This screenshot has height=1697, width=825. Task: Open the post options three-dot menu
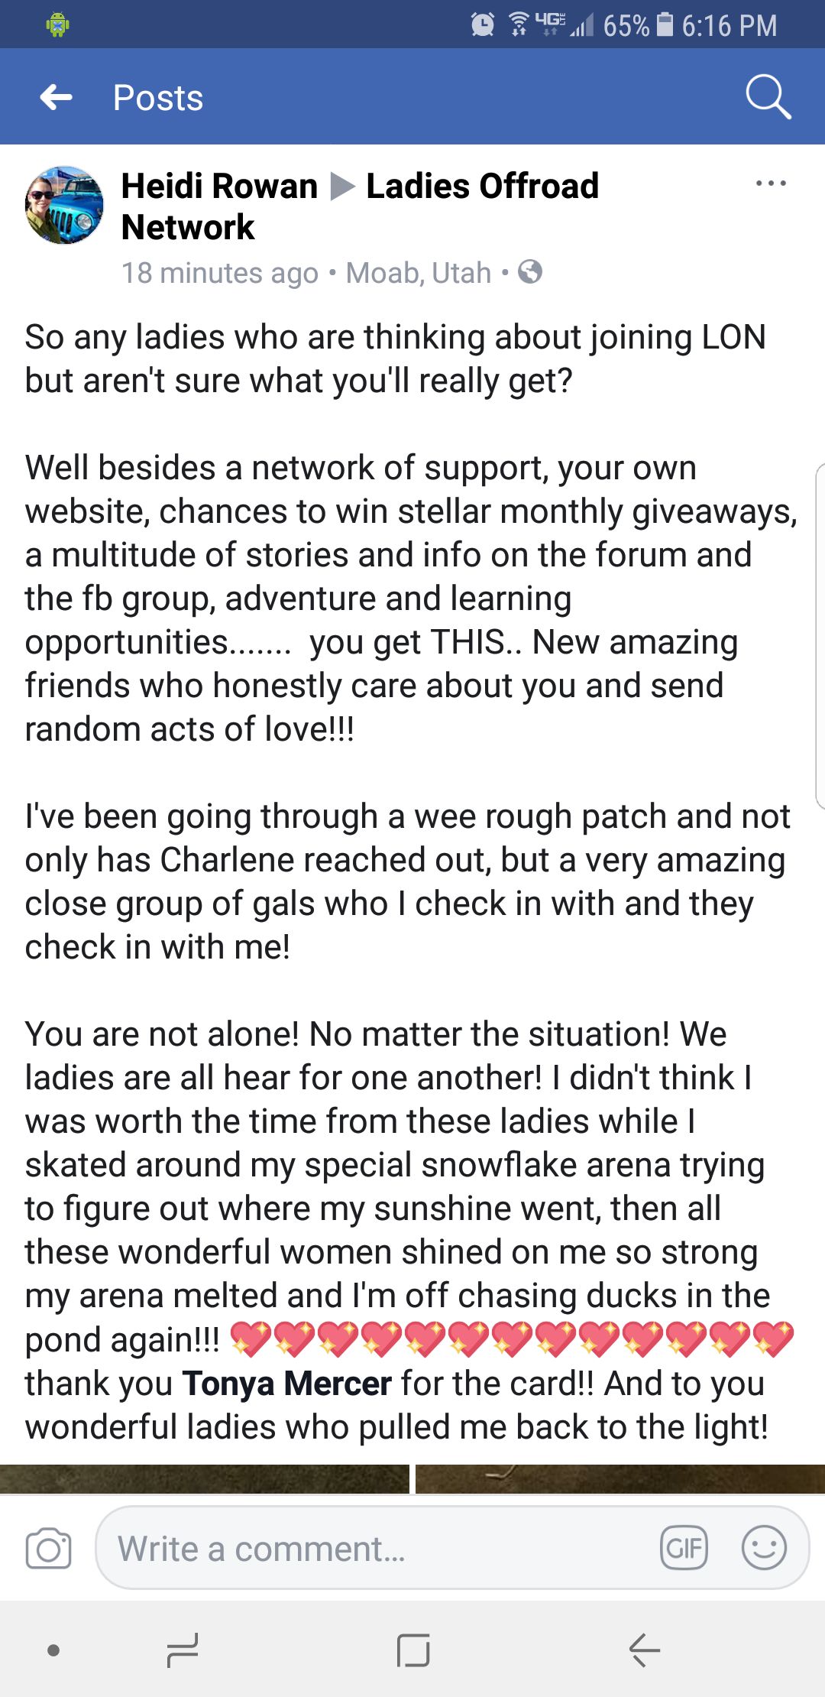[770, 183]
